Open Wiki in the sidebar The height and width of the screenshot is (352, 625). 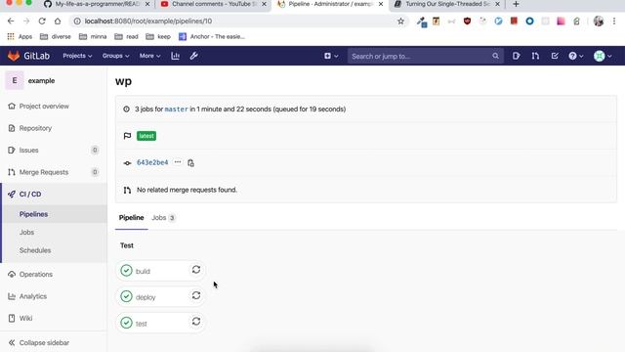pos(25,318)
